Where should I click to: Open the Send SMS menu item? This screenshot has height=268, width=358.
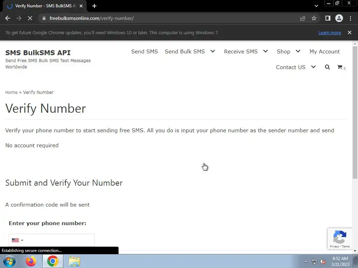(144, 52)
